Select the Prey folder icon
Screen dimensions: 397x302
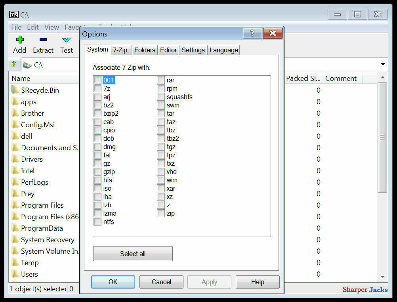15,193
